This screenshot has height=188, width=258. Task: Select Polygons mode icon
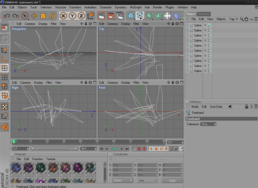[x=5, y=86]
